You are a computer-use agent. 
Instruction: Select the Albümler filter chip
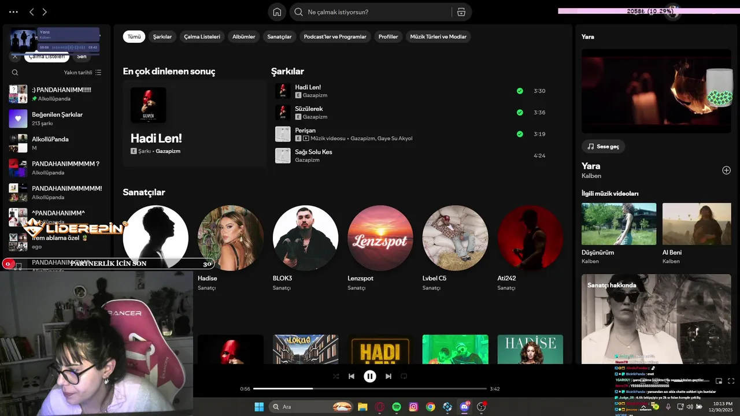coord(243,36)
